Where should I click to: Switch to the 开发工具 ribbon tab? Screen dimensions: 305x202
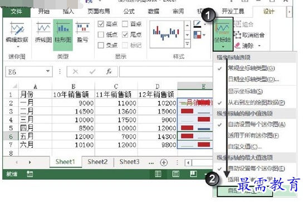233,12
